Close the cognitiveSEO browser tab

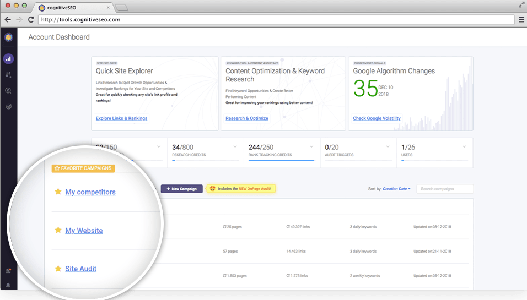tap(108, 7)
